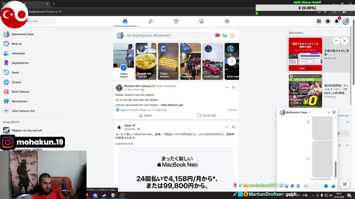Open Thiago Bahlano's story
The width and height of the screenshot is (355, 199).
[x=168, y=61]
